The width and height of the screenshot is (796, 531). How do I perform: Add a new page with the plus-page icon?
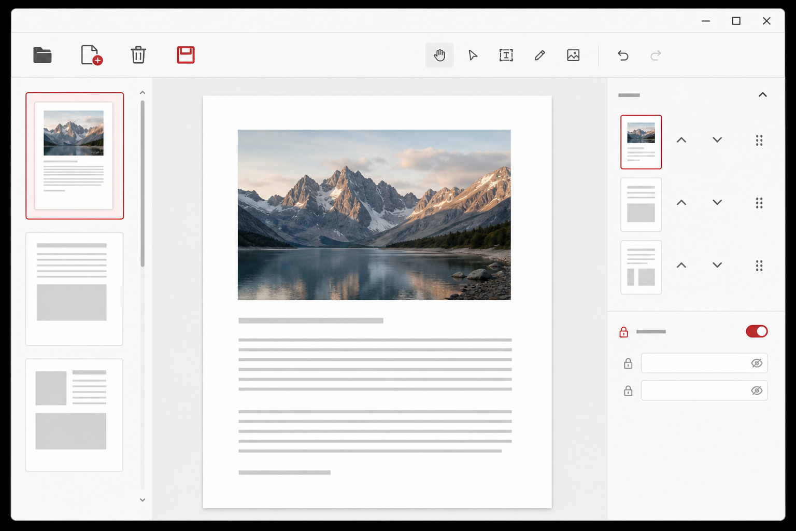pos(92,55)
